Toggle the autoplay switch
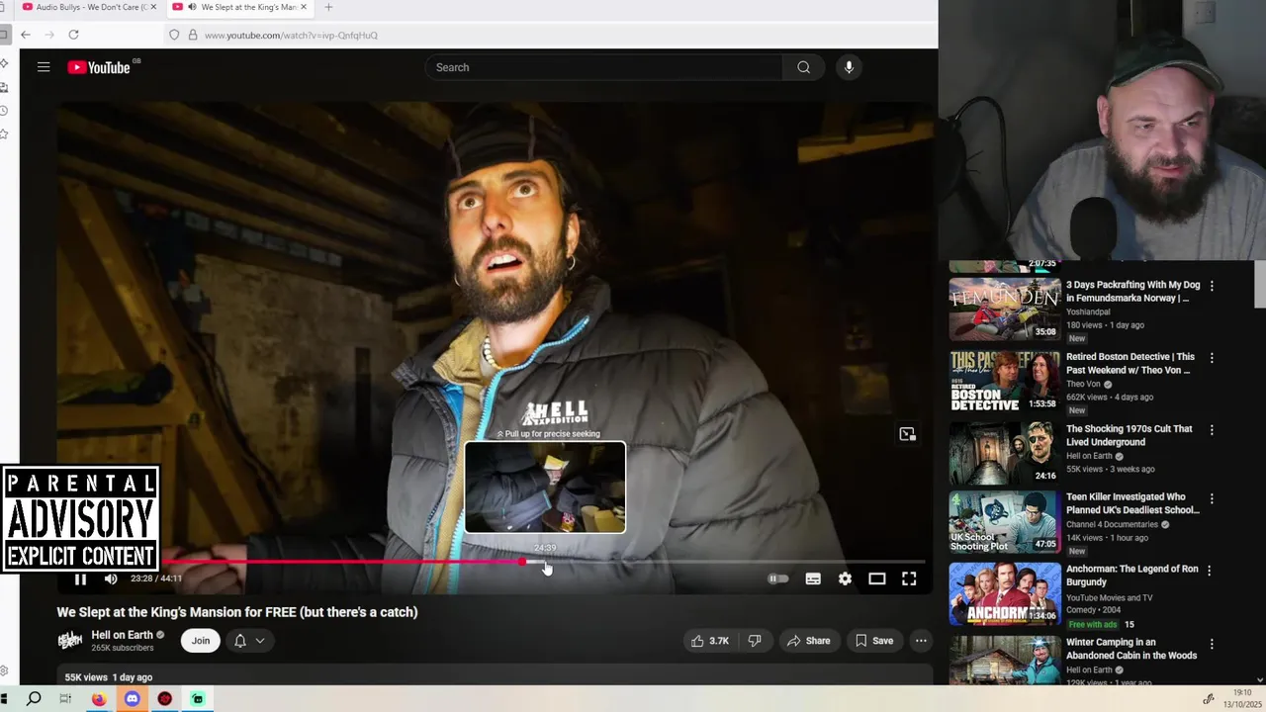The height and width of the screenshot is (712, 1266). 778,578
